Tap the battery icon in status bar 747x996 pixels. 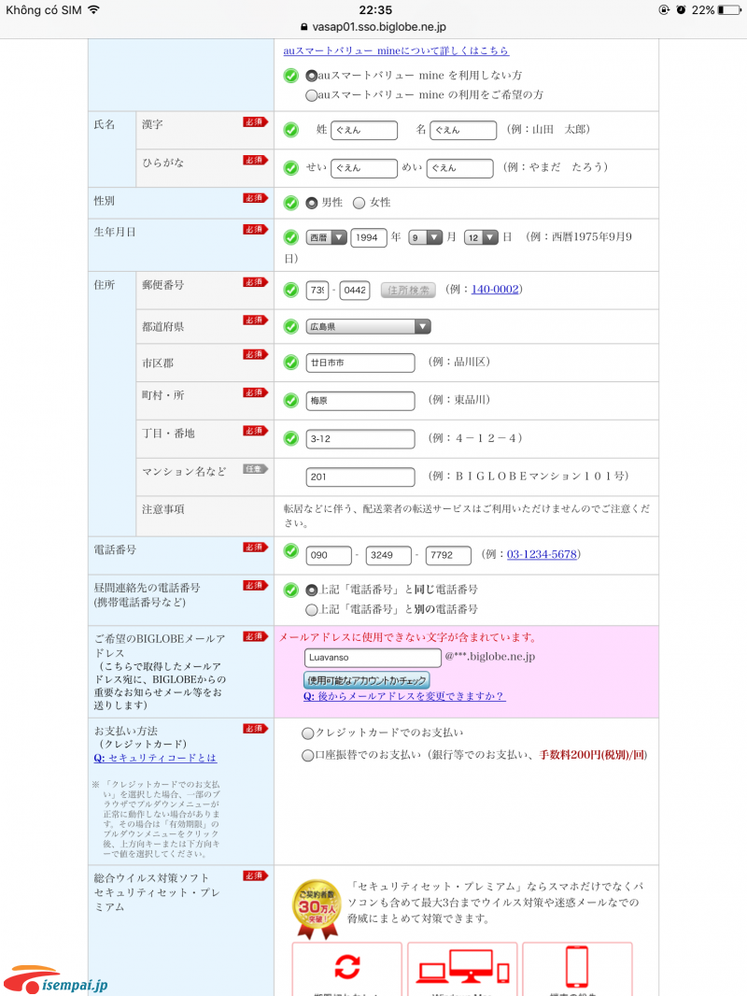tap(729, 9)
